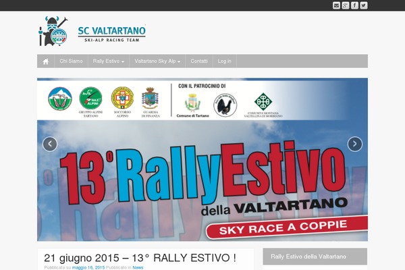Viewport: 405px width, 270px height.
Task: Click the Guardia di Finanza emblem
Action: pyautogui.click(x=151, y=102)
